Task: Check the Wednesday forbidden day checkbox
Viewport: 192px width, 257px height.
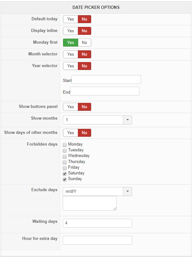Action: point(65,156)
